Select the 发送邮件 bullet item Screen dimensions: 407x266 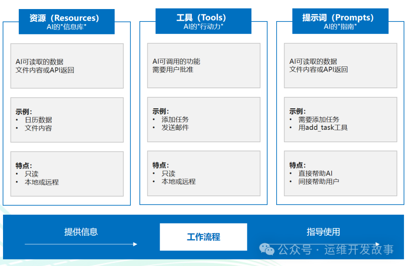tap(175, 128)
